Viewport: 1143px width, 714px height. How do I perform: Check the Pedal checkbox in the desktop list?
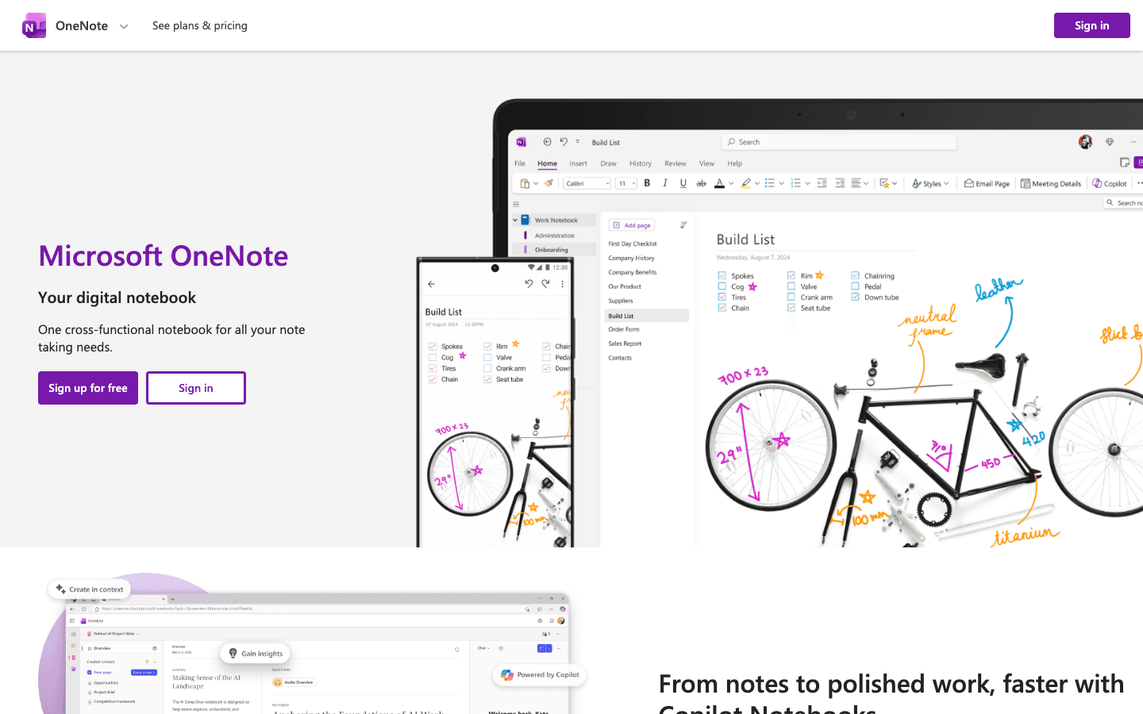coord(855,286)
